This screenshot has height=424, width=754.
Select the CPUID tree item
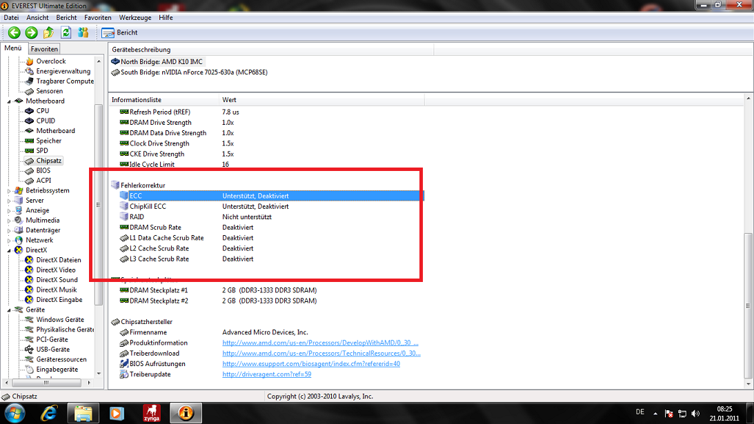coord(46,121)
